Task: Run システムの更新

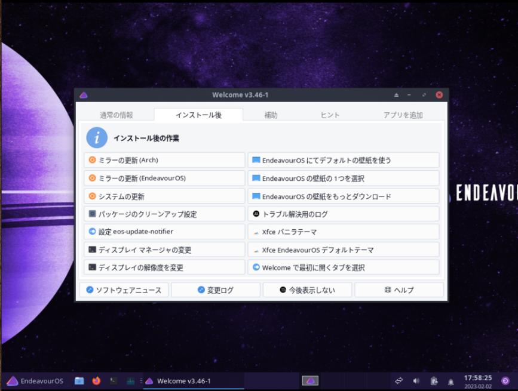Action: pyautogui.click(x=164, y=196)
